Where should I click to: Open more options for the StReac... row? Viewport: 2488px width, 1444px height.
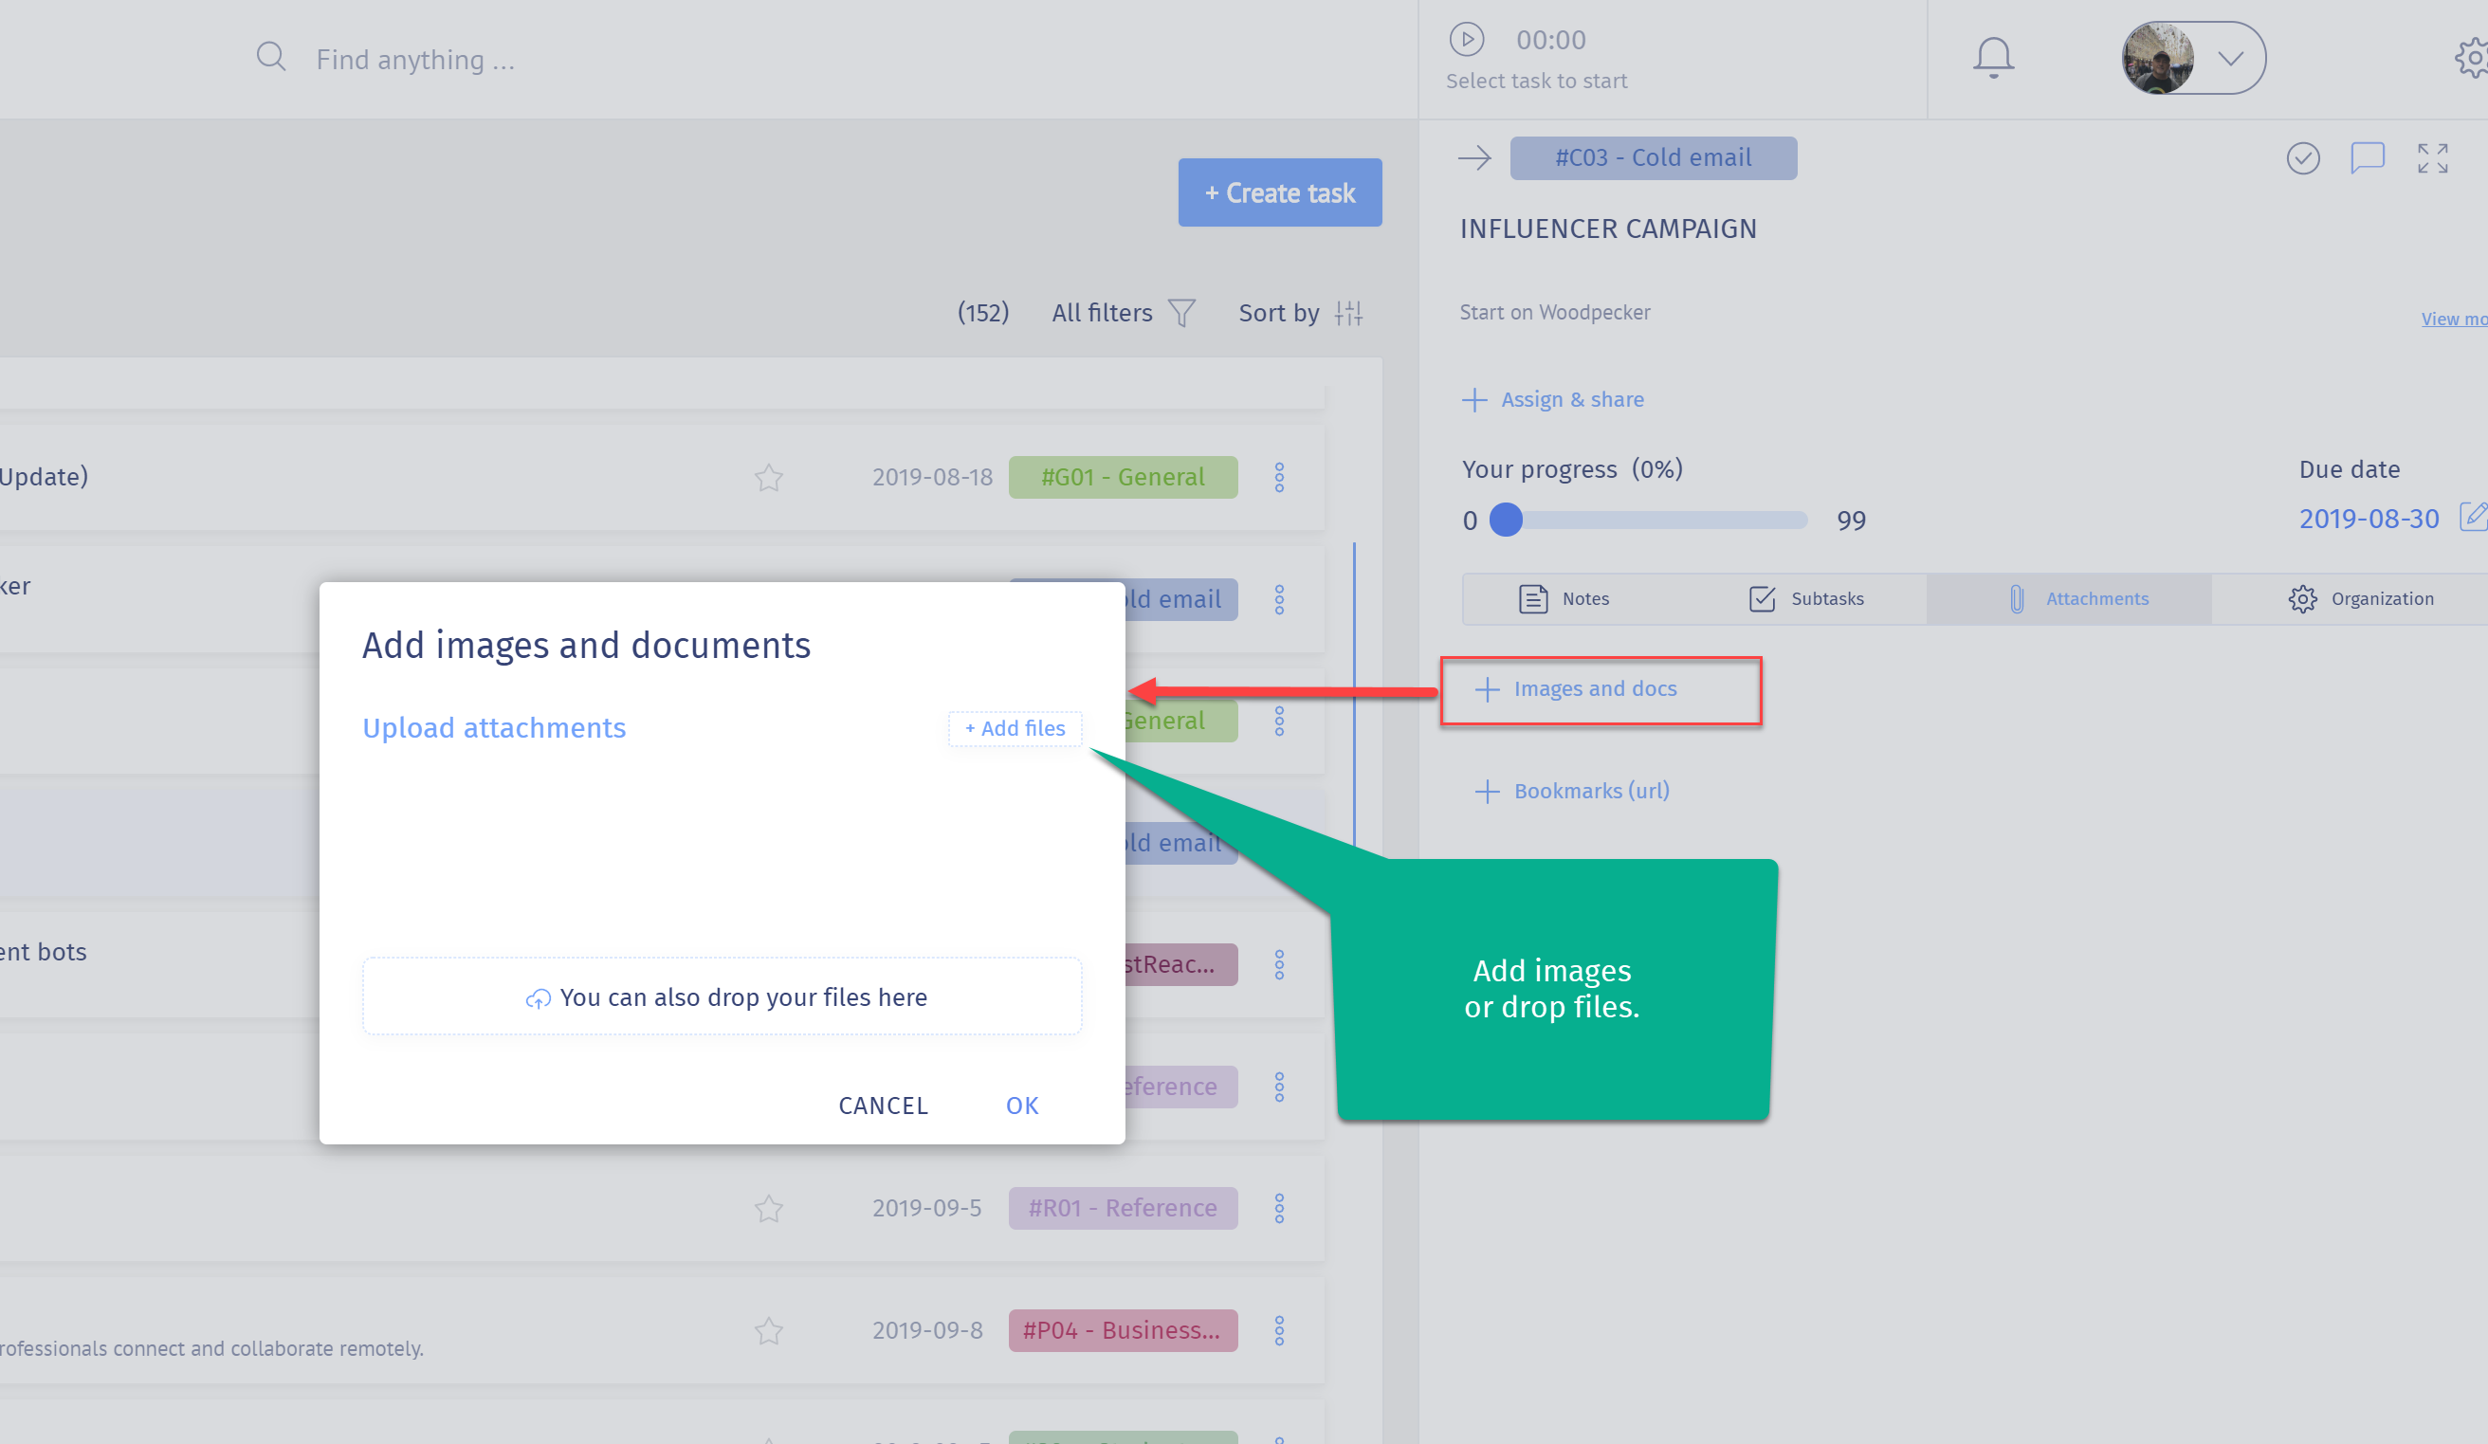(1278, 964)
